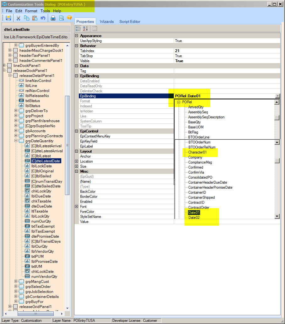Screen dimensions: 285x324
Task: Select the dteDueDate node
Action: [x=41, y=206]
